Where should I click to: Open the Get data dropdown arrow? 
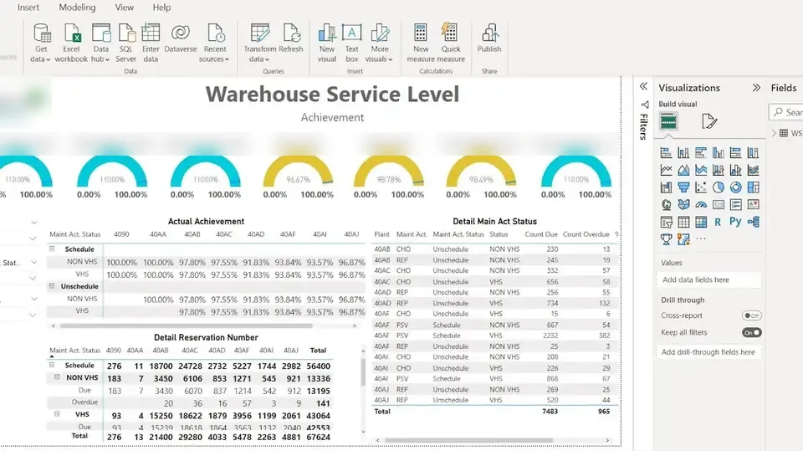[49, 59]
